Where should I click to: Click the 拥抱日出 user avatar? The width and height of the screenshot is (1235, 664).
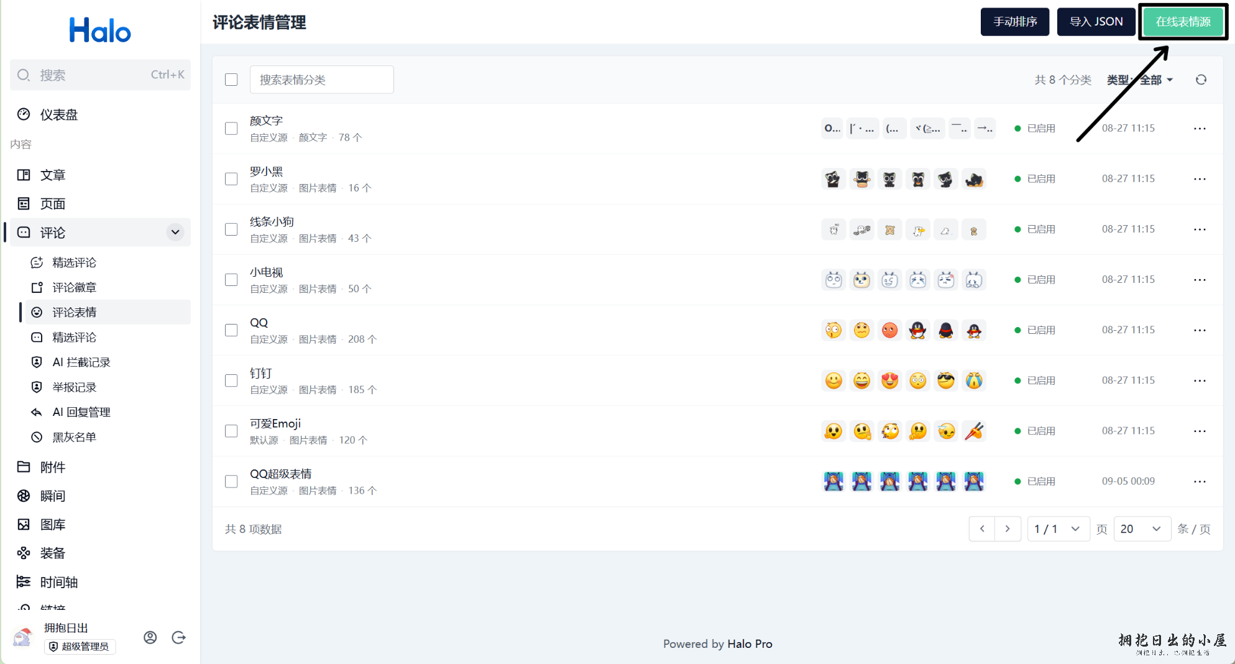click(23, 637)
